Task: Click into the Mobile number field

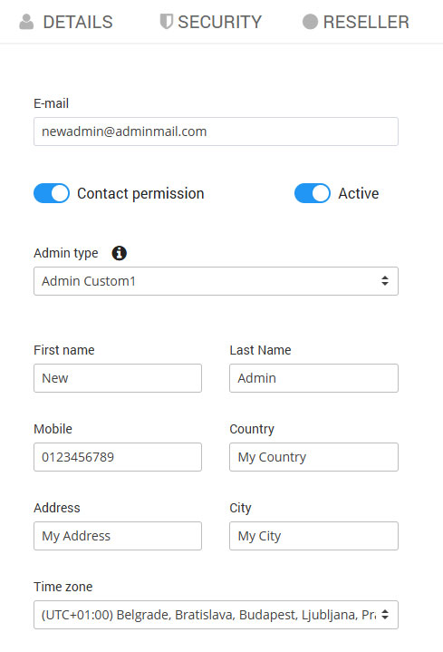Action: click(x=118, y=457)
